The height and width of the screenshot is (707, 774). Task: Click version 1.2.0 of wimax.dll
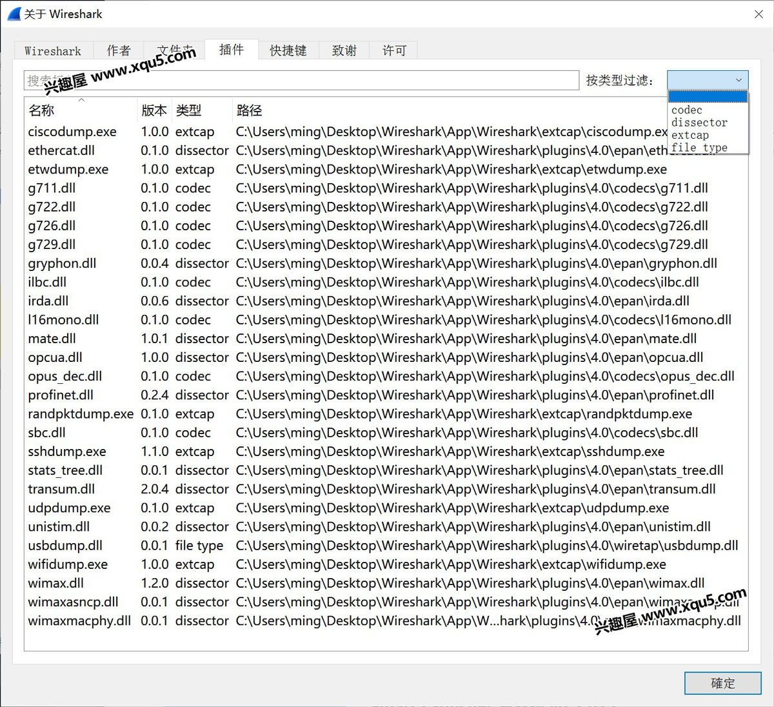point(155,583)
